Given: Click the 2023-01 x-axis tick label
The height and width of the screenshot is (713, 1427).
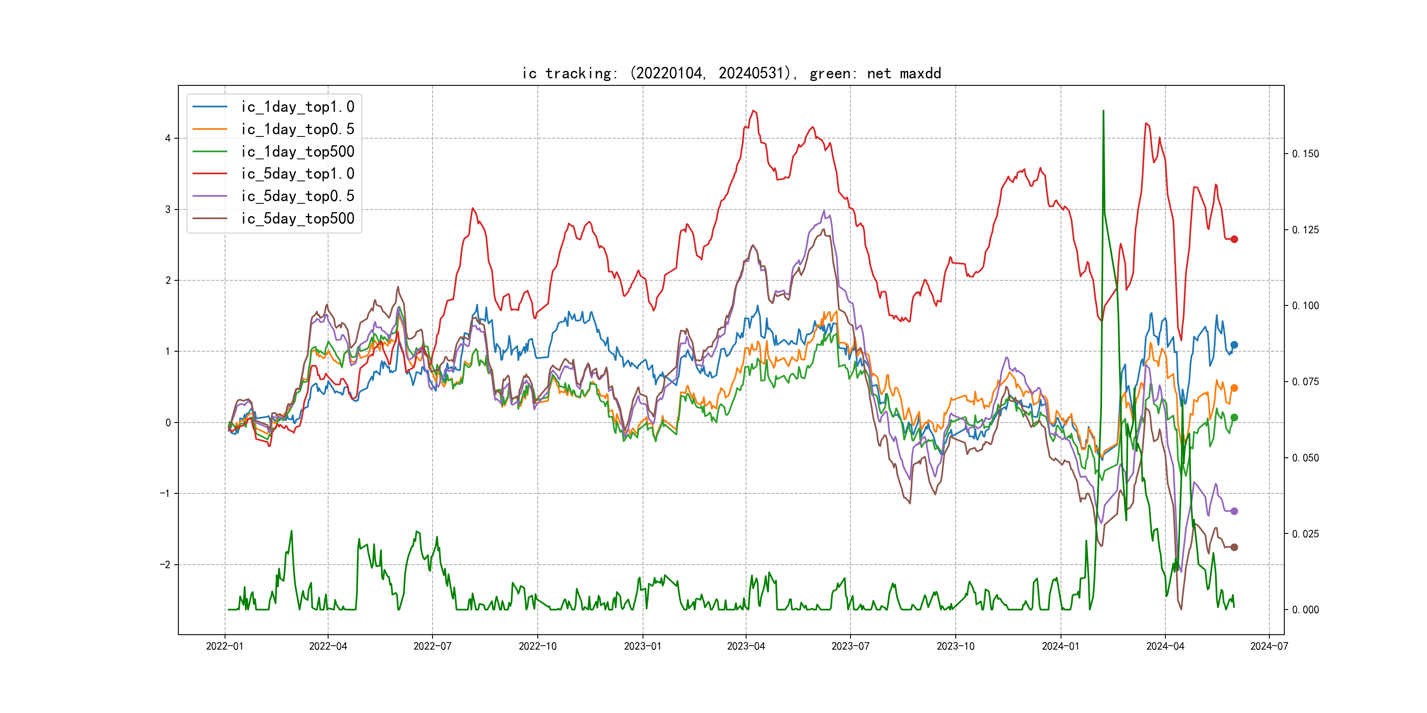Looking at the screenshot, I should pyautogui.click(x=643, y=646).
